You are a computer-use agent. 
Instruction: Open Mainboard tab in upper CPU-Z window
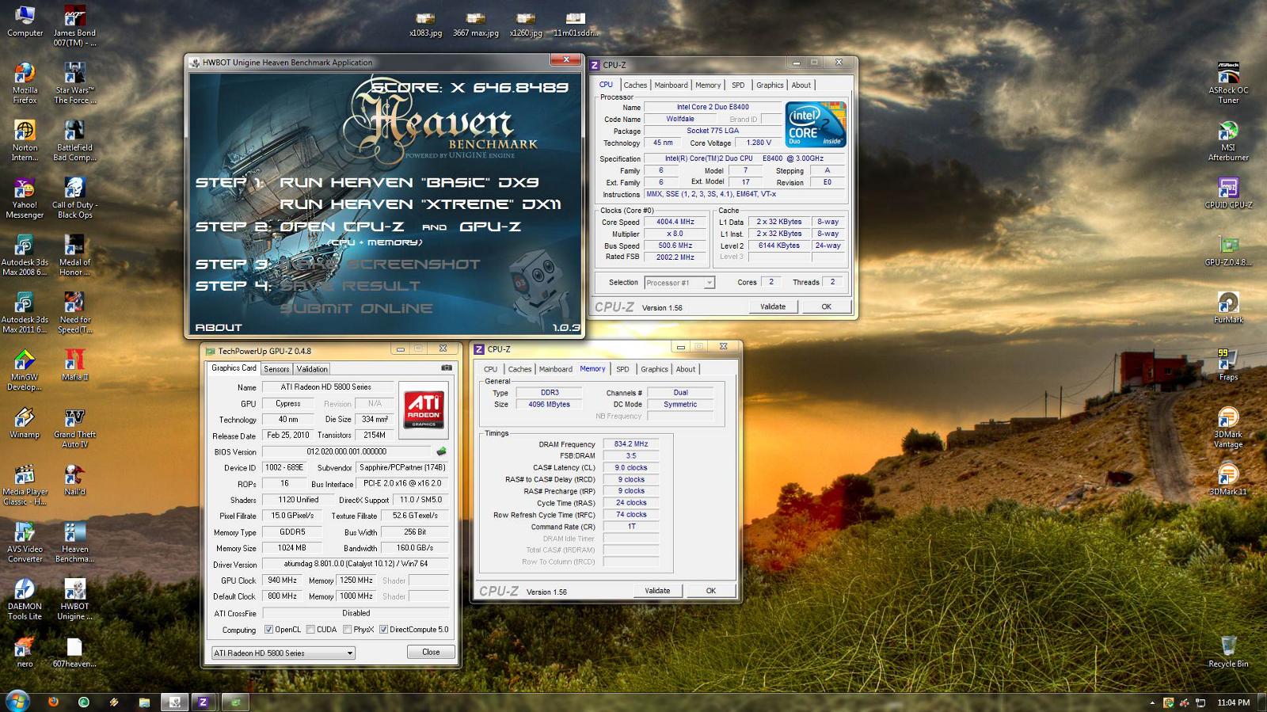tap(671, 85)
